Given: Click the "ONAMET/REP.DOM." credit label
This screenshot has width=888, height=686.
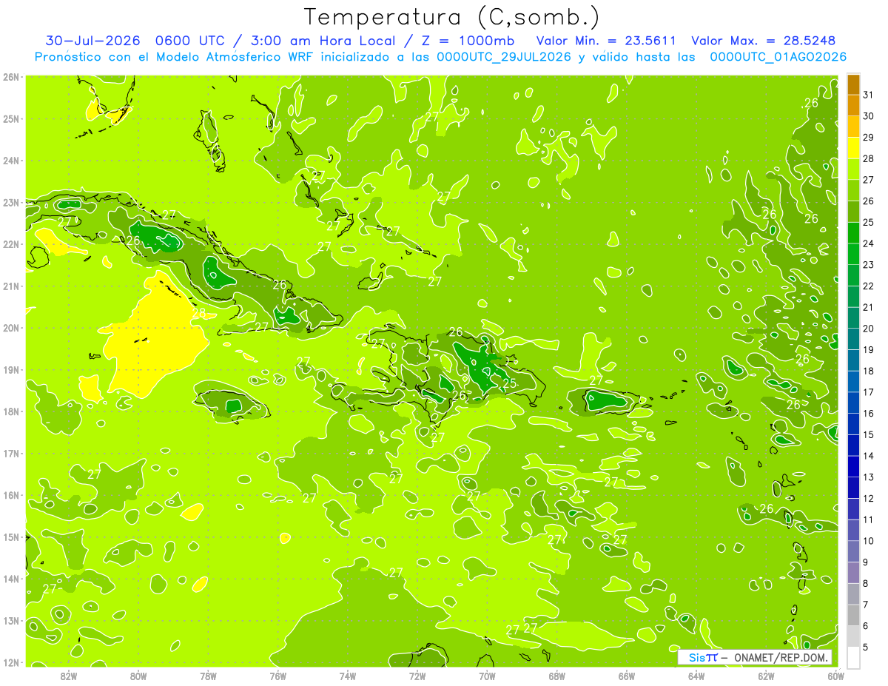Looking at the screenshot, I should click(x=781, y=658).
